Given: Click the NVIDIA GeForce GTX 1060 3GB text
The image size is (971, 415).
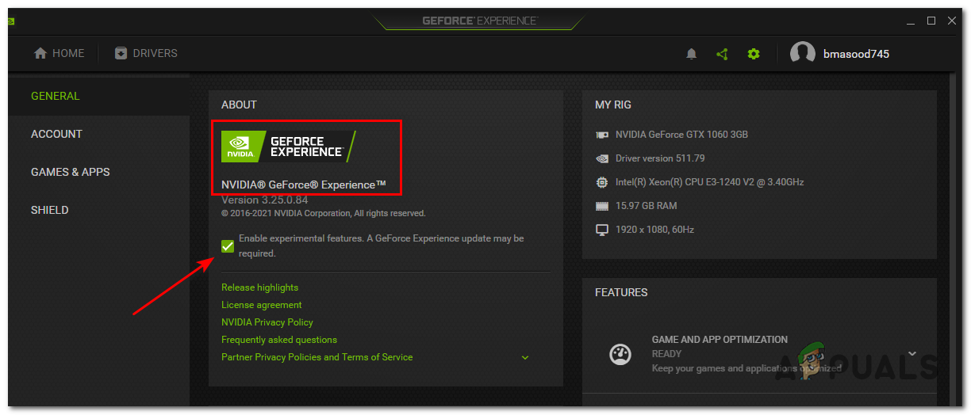Looking at the screenshot, I should pos(681,135).
